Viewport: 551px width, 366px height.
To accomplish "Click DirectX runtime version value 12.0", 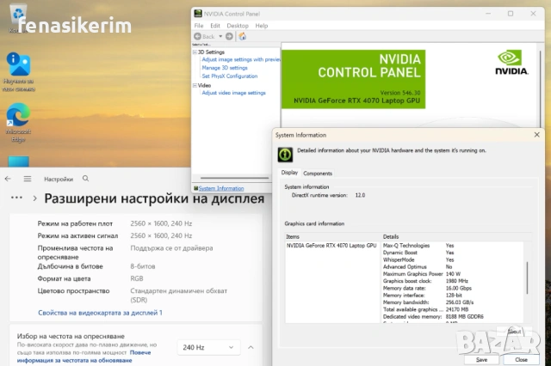I will [360, 195].
